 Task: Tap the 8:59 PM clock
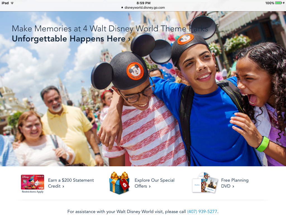(x=143, y=3)
